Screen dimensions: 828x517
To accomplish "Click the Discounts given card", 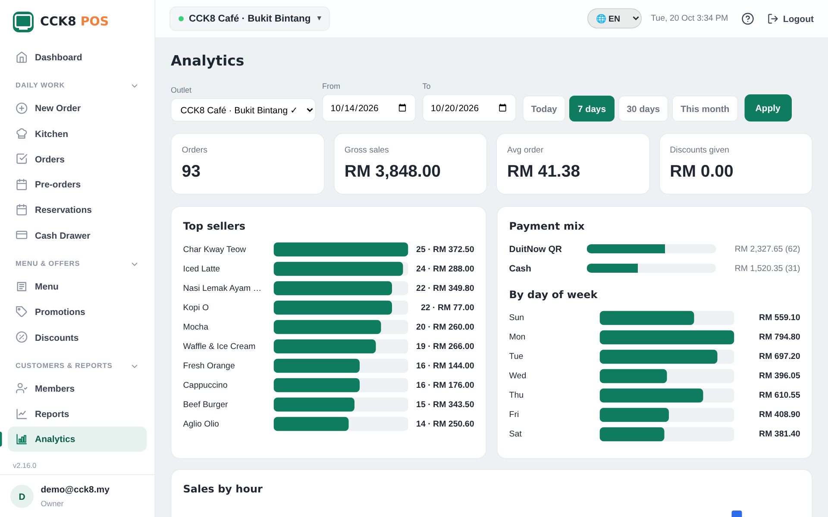I will coord(735,164).
